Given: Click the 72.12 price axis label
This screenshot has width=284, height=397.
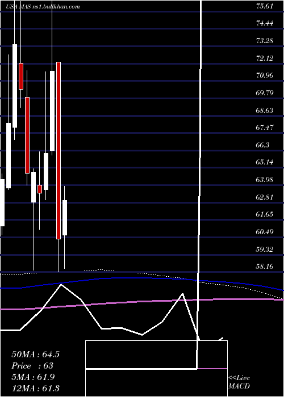Looking at the screenshot, I should [x=265, y=58].
